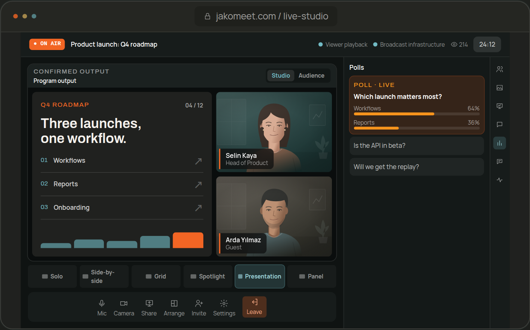
Task: Open the participants panel icon in sidebar
Action: tap(499, 69)
